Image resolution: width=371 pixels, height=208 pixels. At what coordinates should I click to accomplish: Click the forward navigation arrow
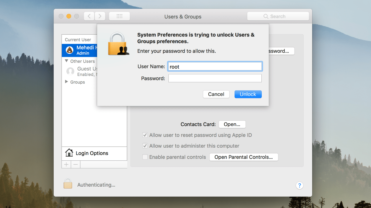100,16
